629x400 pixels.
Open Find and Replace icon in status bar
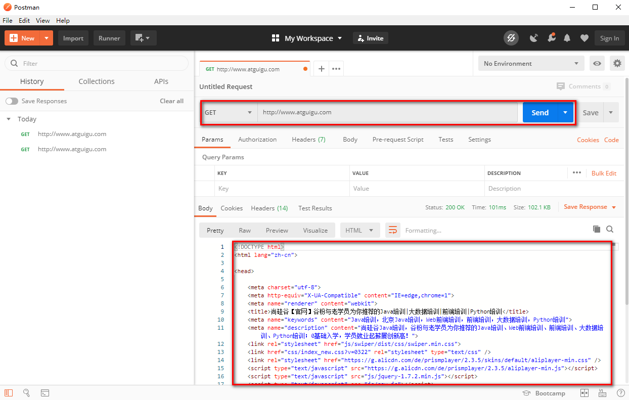pyautogui.click(x=27, y=393)
